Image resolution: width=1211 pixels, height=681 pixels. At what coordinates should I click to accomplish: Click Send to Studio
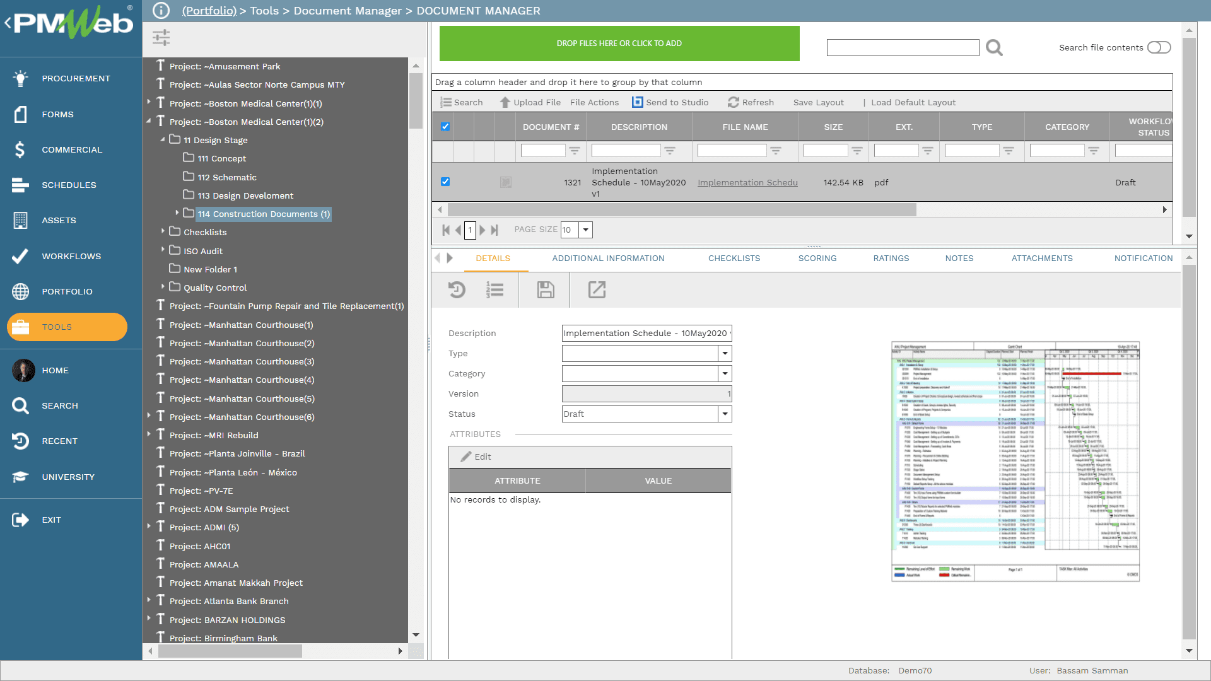[670, 102]
